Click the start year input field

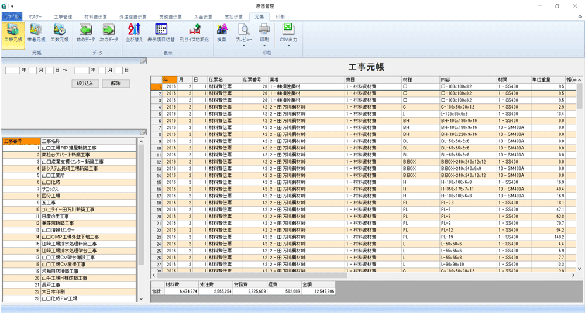coord(13,70)
